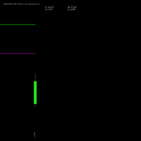The height and width of the screenshot is (141, 141).
Task: Click the '27 Mar' date axis label
Action: tap(34, 134)
